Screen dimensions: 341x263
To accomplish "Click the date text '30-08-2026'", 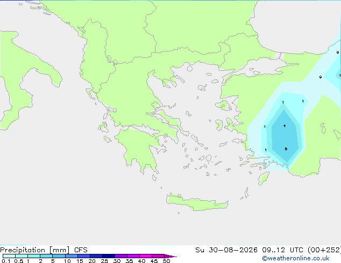I will [x=233, y=250].
